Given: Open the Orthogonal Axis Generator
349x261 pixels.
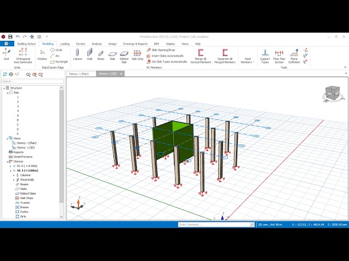Looking at the screenshot, I should [x=23, y=55].
